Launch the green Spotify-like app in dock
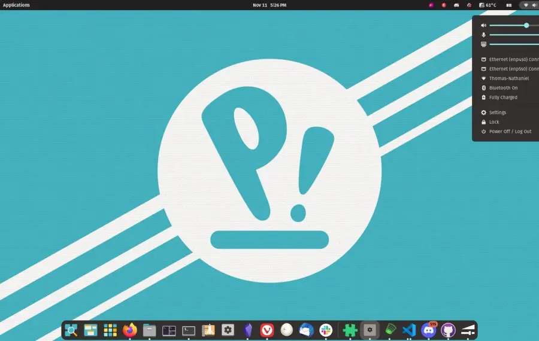 coord(389,330)
